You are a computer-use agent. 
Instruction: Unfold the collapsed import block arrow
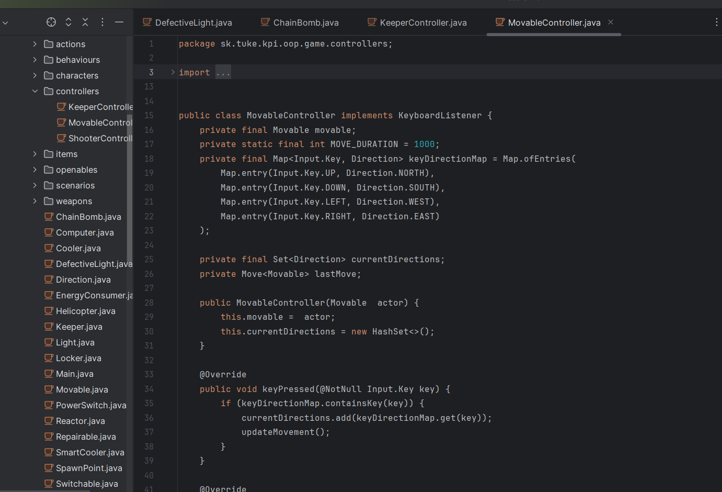tap(173, 72)
